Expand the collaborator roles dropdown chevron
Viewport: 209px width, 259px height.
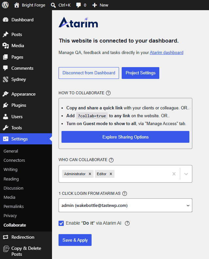[x=186, y=174]
